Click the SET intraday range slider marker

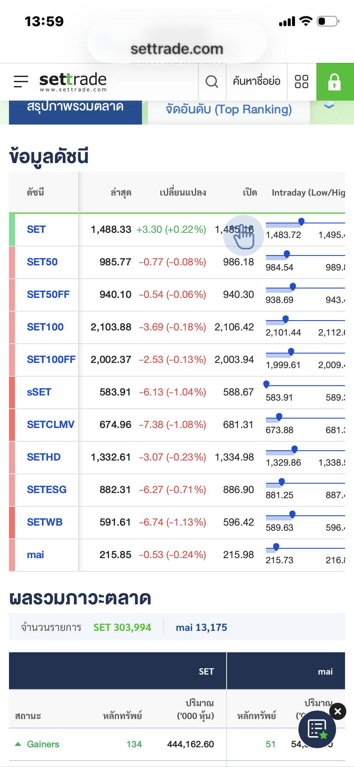pyautogui.click(x=301, y=222)
